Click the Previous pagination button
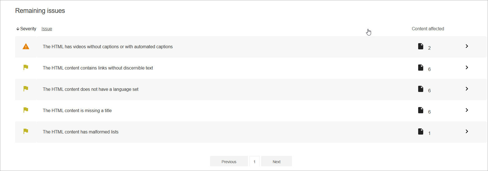Screen dimensions: 488x171 pyautogui.click(x=229, y=161)
